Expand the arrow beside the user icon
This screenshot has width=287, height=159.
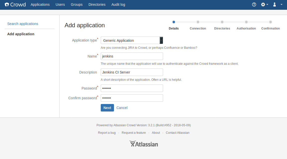tap(282, 4)
